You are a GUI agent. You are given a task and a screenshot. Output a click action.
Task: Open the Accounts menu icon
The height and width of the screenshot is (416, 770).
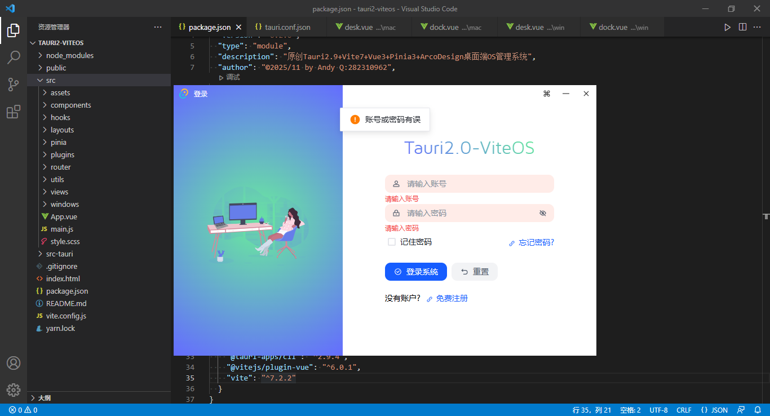click(14, 363)
